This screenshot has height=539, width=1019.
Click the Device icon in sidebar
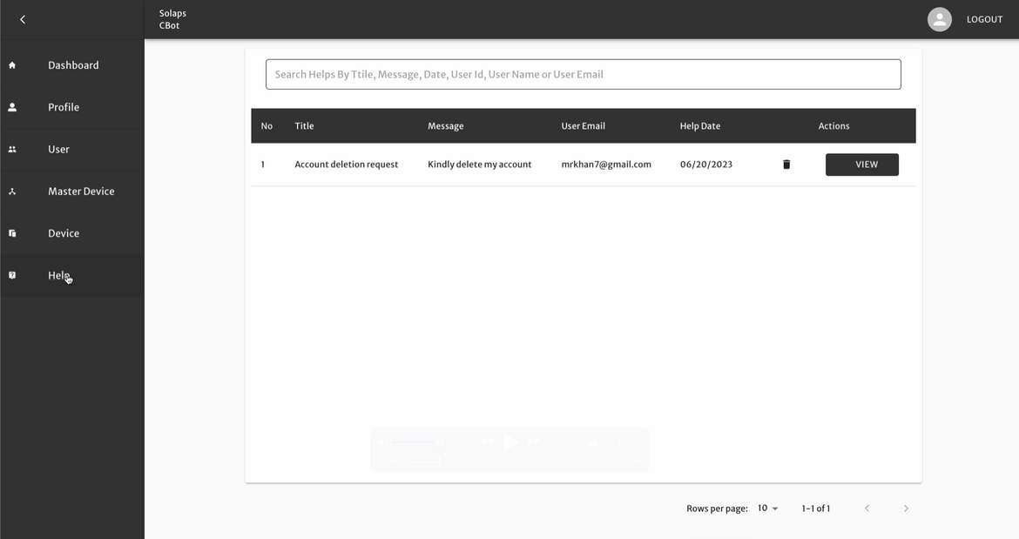[12, 233]
